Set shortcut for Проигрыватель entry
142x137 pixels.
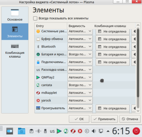click(x=113, y=109)
